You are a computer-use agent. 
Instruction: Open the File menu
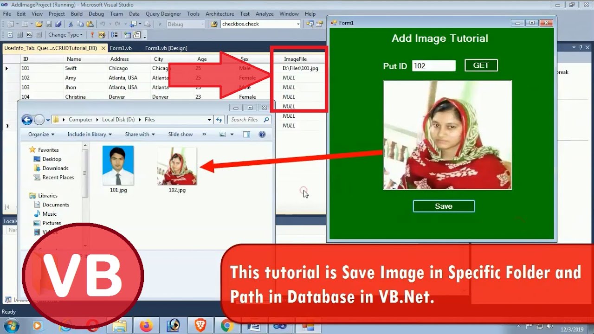[7, 14]
